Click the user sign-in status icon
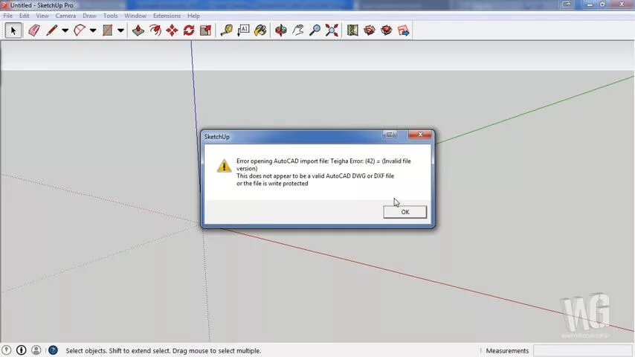This screenshot has height=357, width=635. coord(36,350)
